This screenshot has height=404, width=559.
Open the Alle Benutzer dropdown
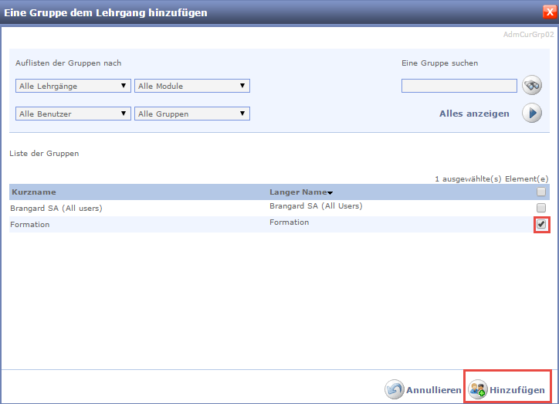pyautogui.click(x=73, y=114)
